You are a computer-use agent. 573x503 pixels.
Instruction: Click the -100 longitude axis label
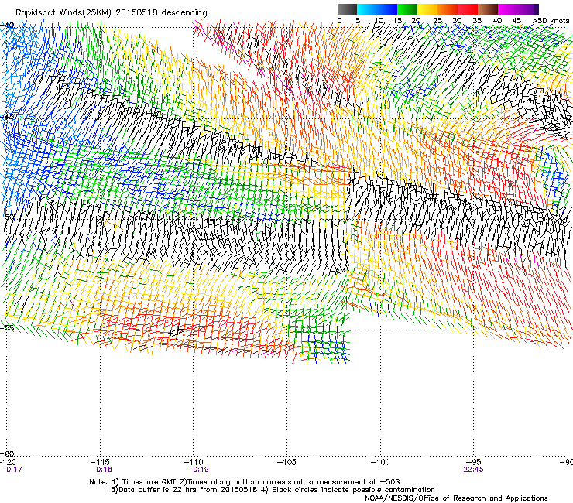pos(380,462)
